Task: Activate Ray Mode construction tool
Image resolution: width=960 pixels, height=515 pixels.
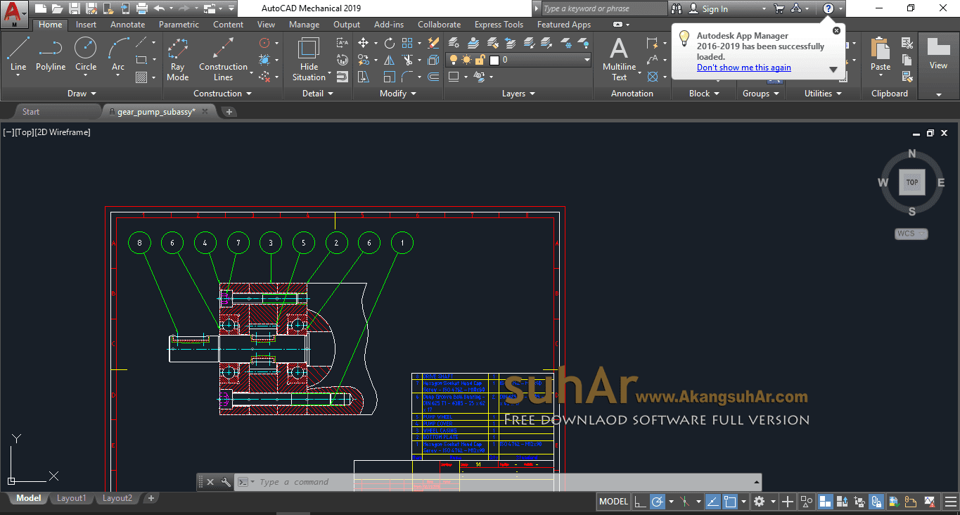Action: point(178,58)
